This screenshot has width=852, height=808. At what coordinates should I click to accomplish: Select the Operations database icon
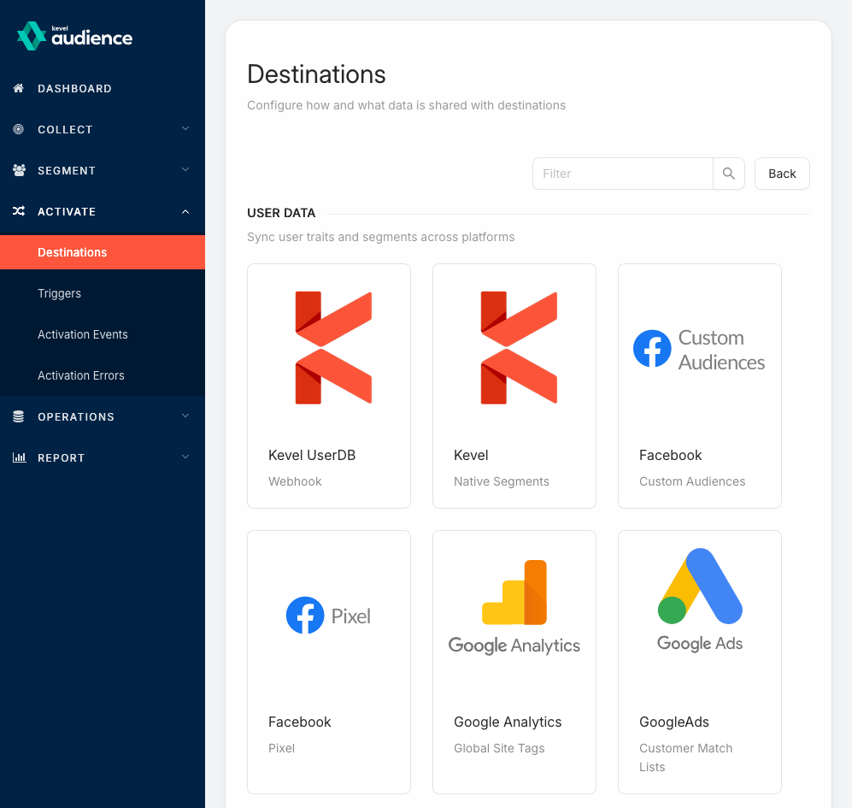point(18,416)
